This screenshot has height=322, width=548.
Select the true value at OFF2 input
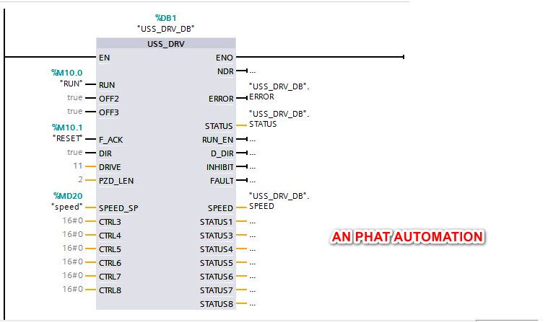(x=74, y=97)
